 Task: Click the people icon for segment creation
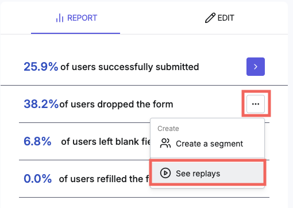coord(165,144)
